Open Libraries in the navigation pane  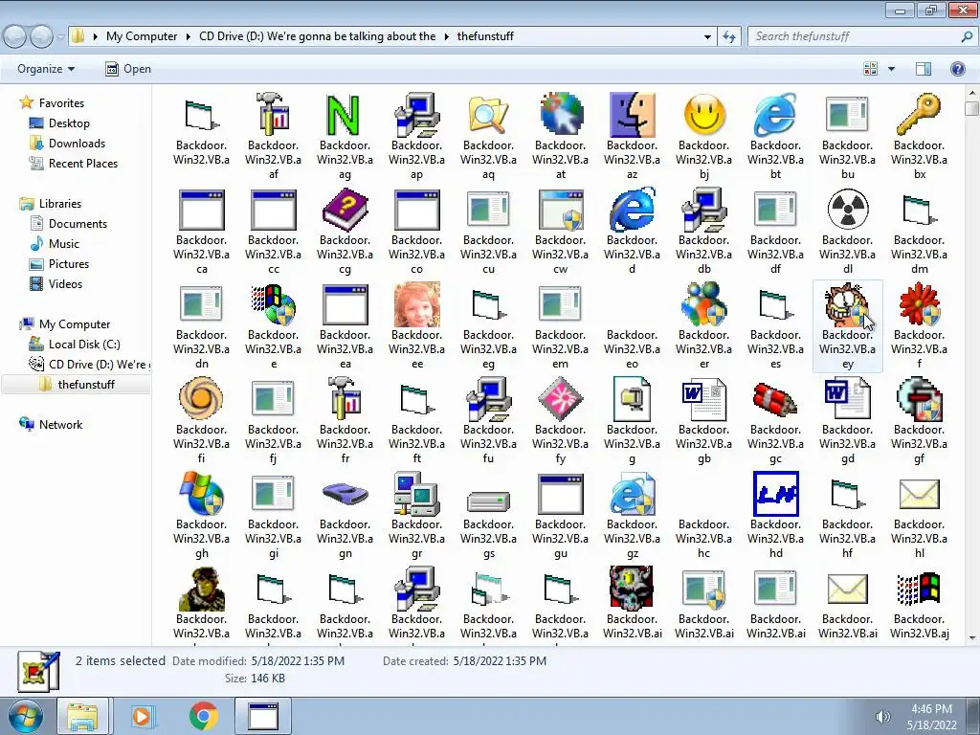(x=60, y=204)
